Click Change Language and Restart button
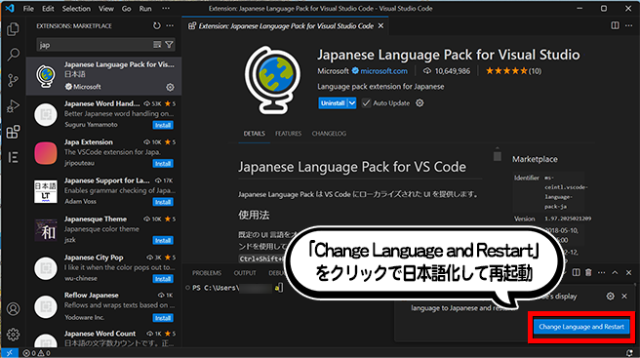Image resolution: width=640 pixels, height=358 pixels. 581,327
